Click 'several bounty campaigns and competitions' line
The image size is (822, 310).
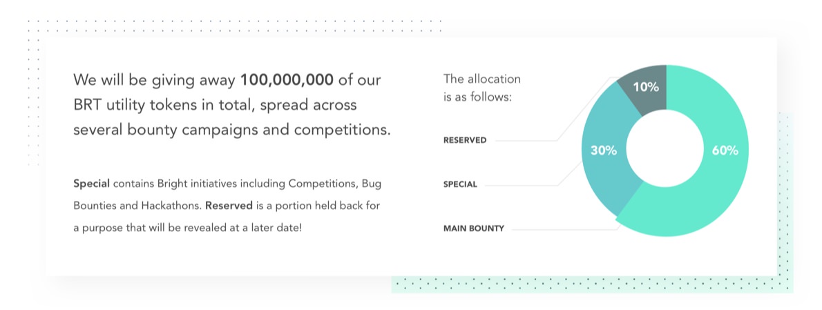coord(231,130)
